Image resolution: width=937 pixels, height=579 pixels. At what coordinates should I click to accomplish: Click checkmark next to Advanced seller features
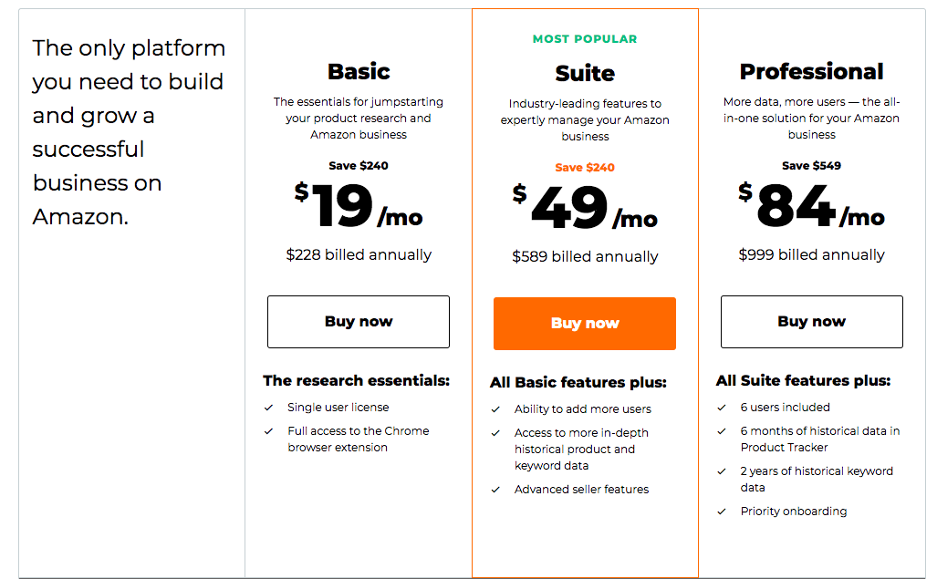click(x=495, y=490)
